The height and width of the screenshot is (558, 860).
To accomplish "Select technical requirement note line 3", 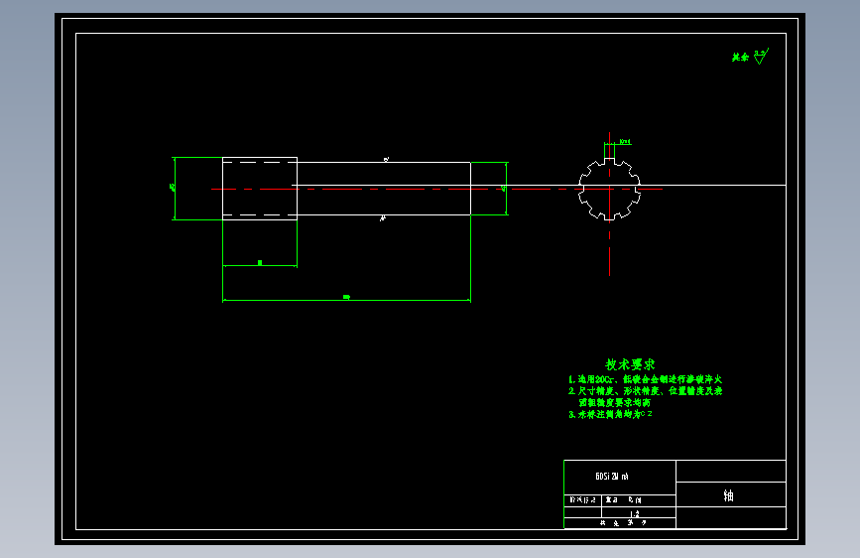I will 610,414.
